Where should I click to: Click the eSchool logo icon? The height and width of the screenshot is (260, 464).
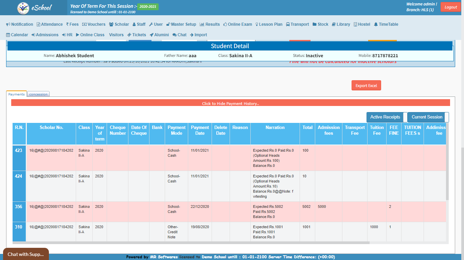click(23, 8)
